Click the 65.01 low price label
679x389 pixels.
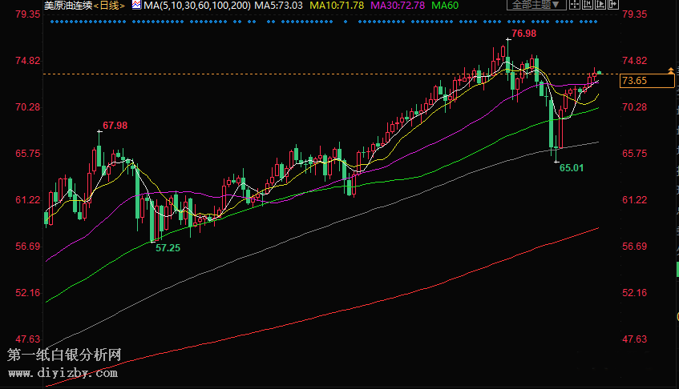[572, 168]
